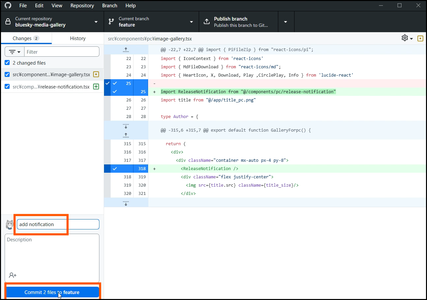Click Commit 2 files to feature button

click(x=52, y=292)
